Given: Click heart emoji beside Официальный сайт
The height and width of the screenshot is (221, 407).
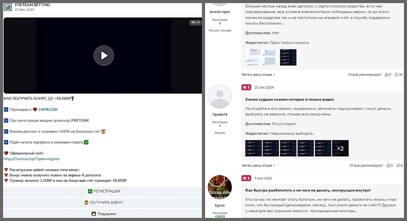Looking at the screenshot, I should [6, 153].
